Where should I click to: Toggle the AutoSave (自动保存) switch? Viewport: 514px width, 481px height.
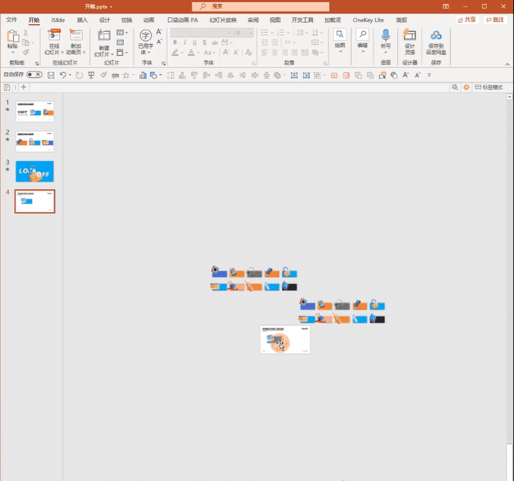[x=33, y=75]
